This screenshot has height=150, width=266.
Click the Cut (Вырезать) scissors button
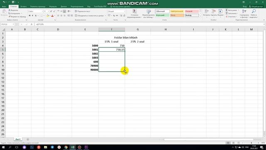13,10
